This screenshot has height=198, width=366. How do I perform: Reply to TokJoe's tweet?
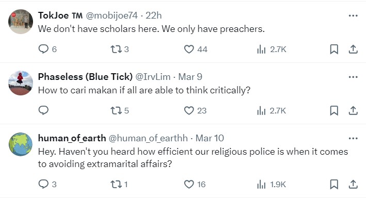(x=47, y=49)
